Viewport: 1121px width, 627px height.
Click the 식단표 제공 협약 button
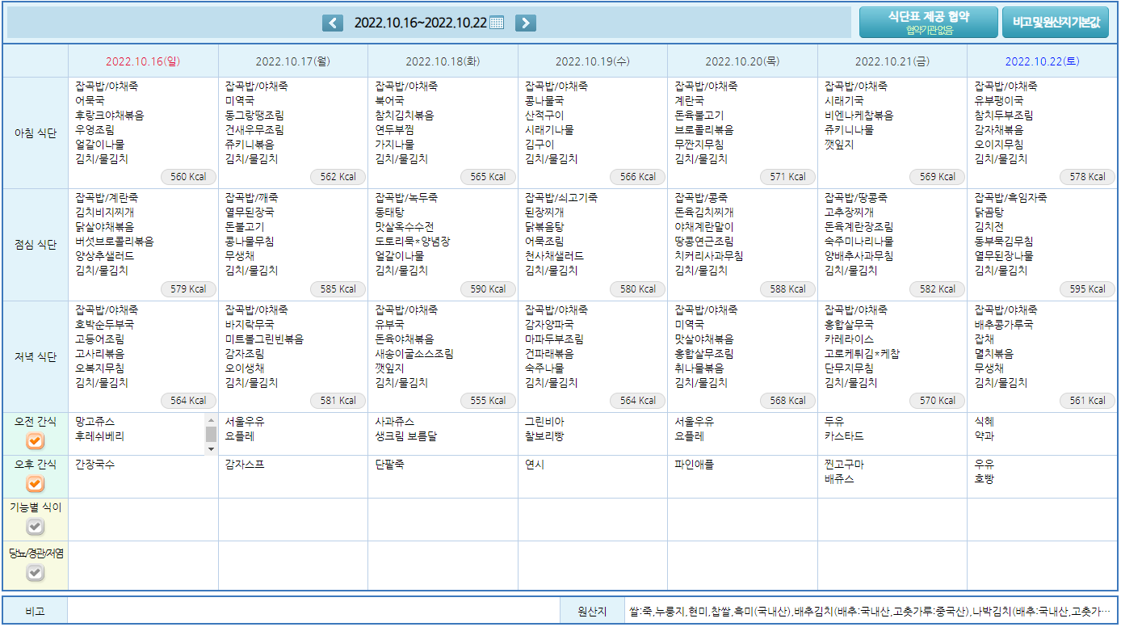[928, 23]
